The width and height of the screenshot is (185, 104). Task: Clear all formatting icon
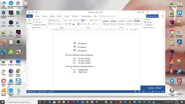pos(75,21)
